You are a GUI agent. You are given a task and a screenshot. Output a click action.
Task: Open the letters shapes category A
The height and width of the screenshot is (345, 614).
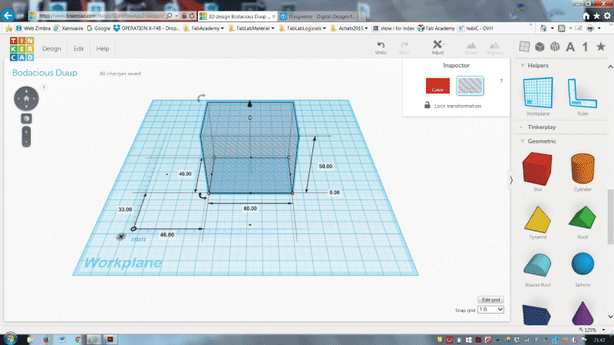point(570,47)
